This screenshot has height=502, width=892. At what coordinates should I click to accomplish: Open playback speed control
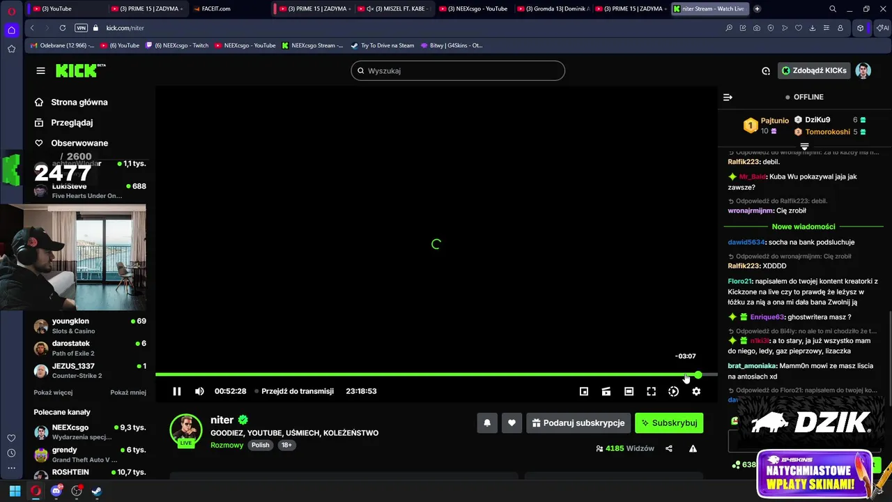[x=673, y=391]
